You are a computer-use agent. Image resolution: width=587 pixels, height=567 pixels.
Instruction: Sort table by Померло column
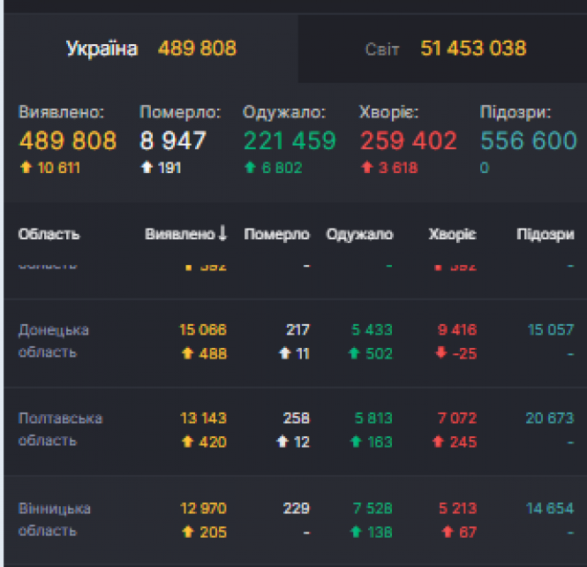tap(276, 235)
